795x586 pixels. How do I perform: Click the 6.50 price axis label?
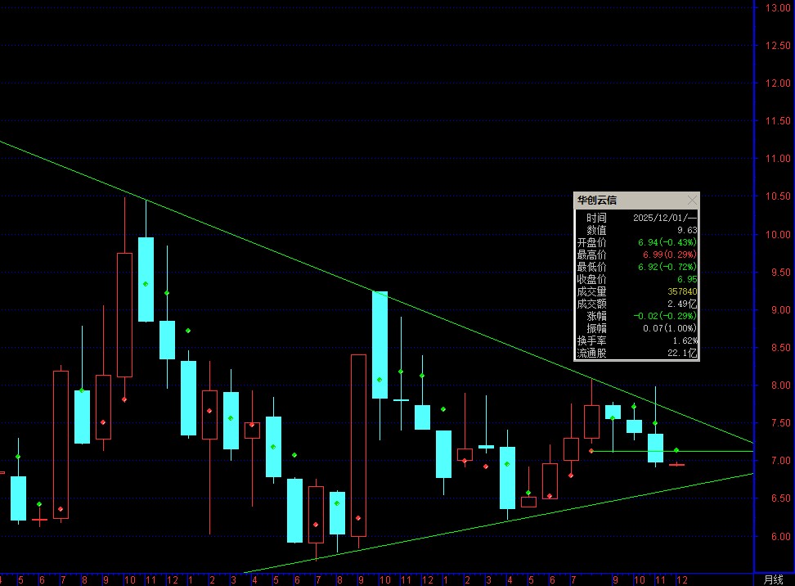pyautogui.click(x=780, y=498)
